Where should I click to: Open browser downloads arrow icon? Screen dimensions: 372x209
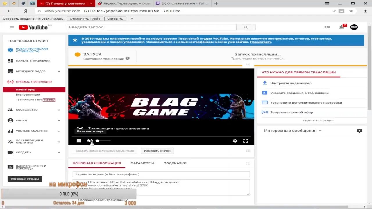[x=366, y=11]
